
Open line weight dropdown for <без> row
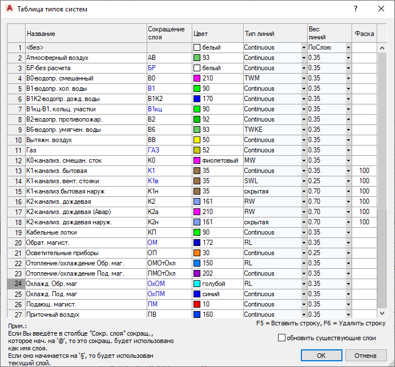(348, 47)
